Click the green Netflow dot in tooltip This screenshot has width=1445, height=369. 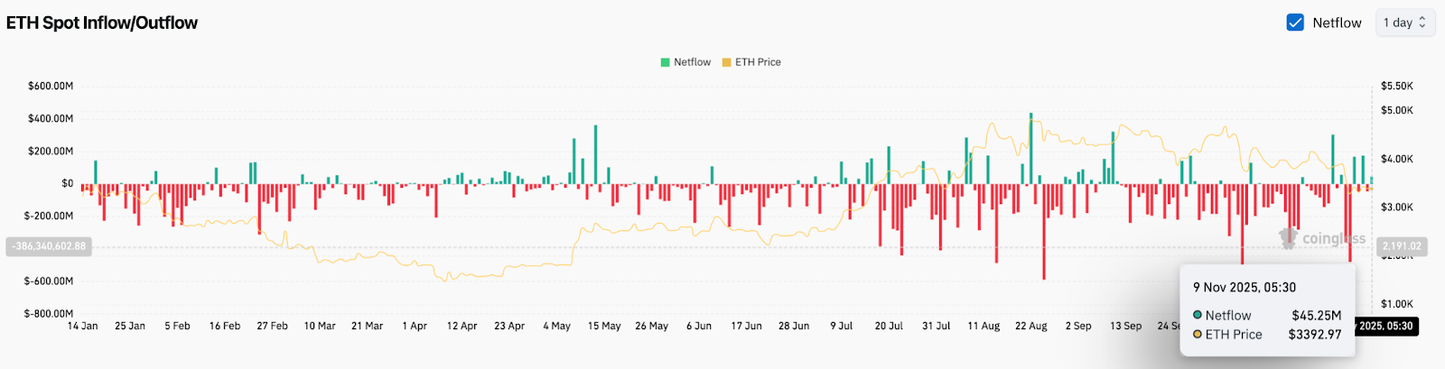click(1198, 315)
